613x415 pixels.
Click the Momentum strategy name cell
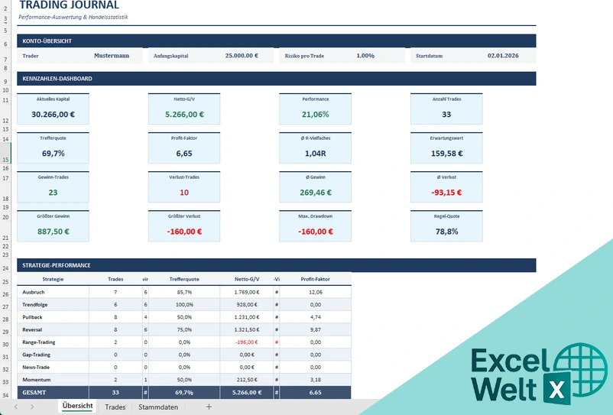coord(53,379)
